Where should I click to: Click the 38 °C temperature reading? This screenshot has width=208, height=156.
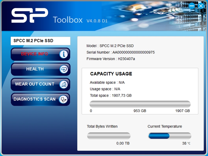tap(186, 143)
